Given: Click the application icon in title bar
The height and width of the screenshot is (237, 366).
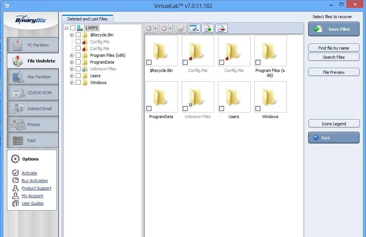Looking at the screenshot, I should coord(7,6).
